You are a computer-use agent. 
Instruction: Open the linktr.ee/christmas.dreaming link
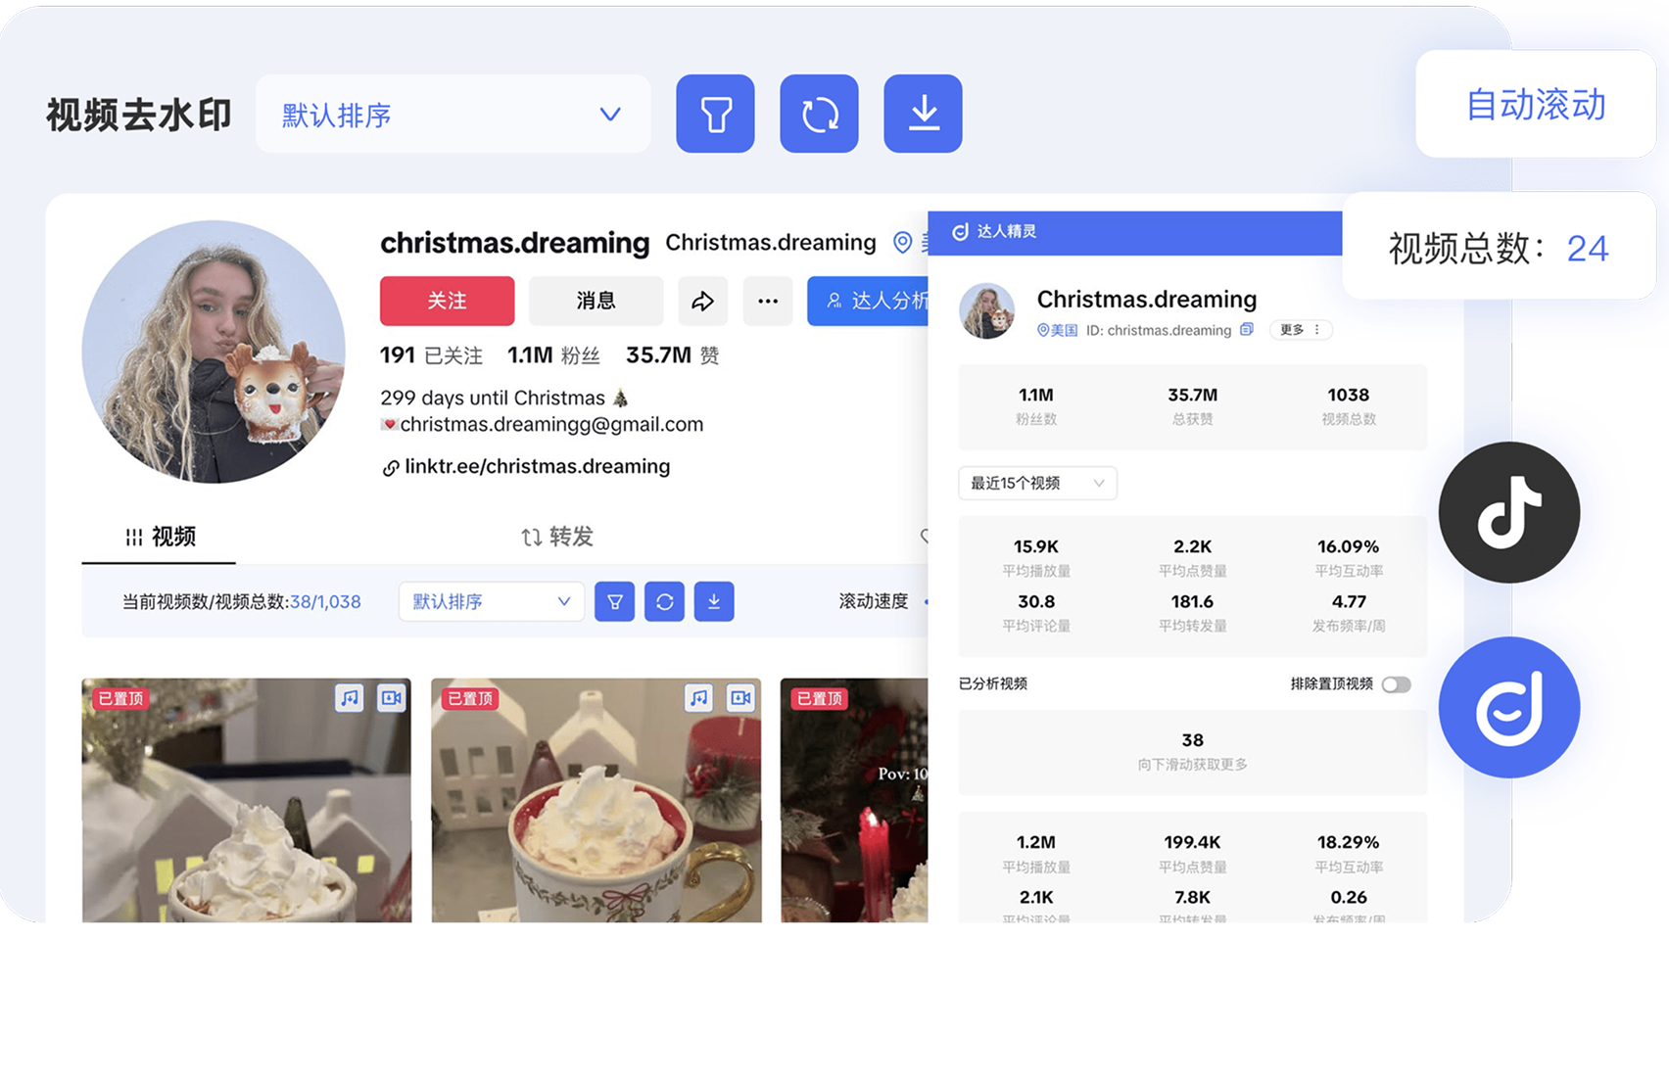point(537,466)
